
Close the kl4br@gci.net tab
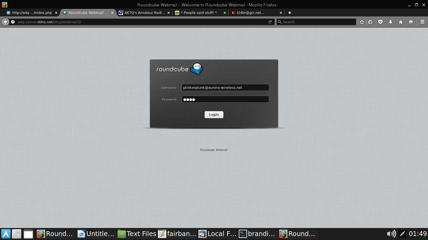click(x=281, y=13)
